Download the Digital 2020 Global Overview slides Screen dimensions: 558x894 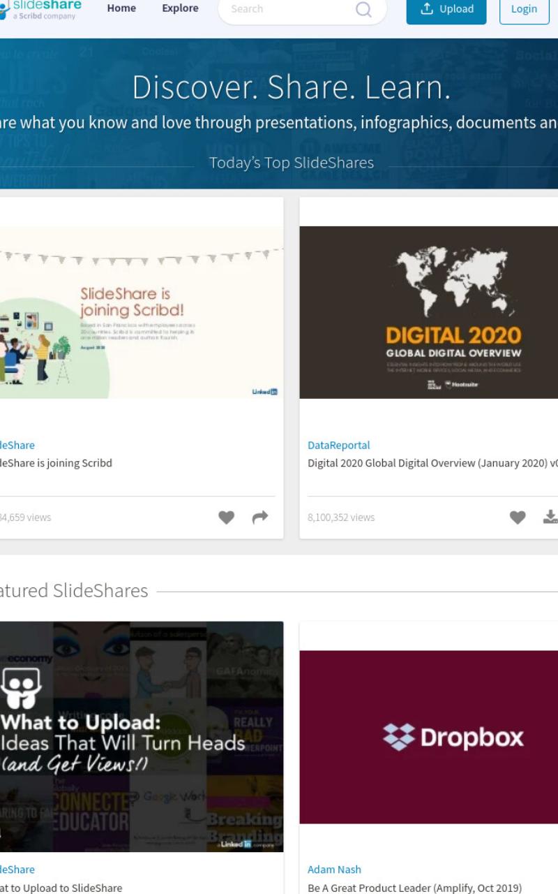click(x=550, y=517)
